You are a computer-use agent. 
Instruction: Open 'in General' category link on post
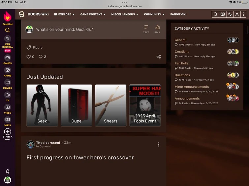pos(43,147)
